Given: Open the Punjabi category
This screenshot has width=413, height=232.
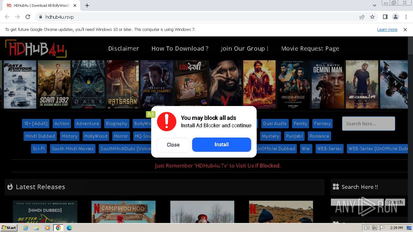Looking at the screenshot, I should 295,136.
